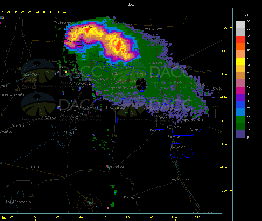Click the orange 57-60 dBZ legend swatch
Viewport: 262px width, 221px height.
[240, 47]
